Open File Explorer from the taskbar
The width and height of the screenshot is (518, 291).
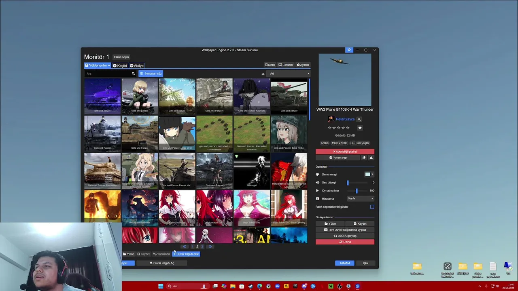pyautogui.click(x=233, y=286)
